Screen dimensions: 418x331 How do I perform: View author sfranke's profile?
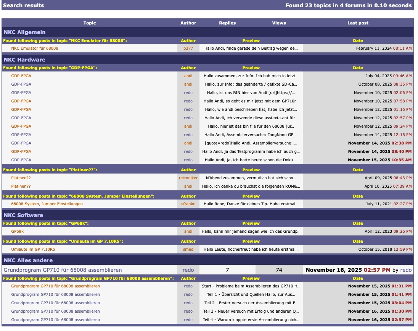pyautogui.click(x=188, y=204)
